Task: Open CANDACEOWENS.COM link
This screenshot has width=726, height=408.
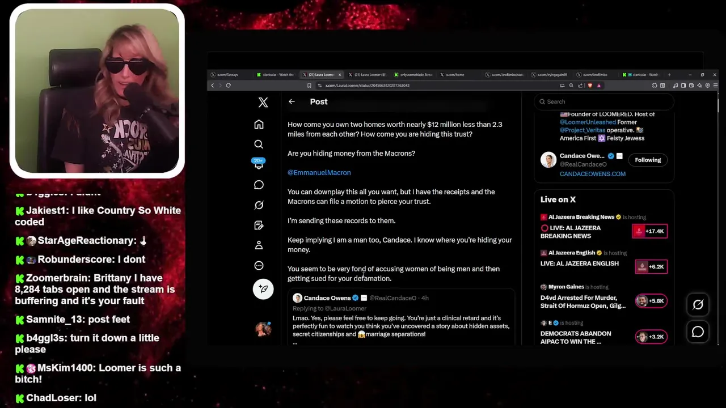Action: click(x=593, y=174)
